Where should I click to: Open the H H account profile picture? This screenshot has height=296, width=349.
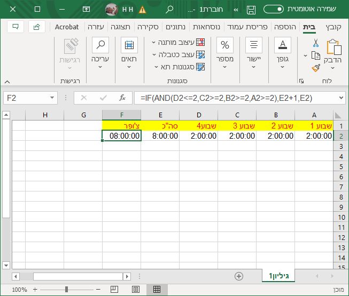tap(112, 10)
